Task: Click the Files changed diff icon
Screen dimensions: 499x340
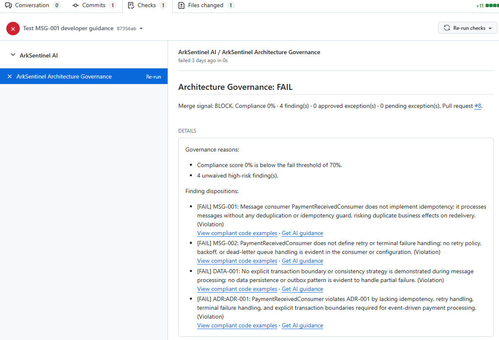Action: (x=181, y=5)
